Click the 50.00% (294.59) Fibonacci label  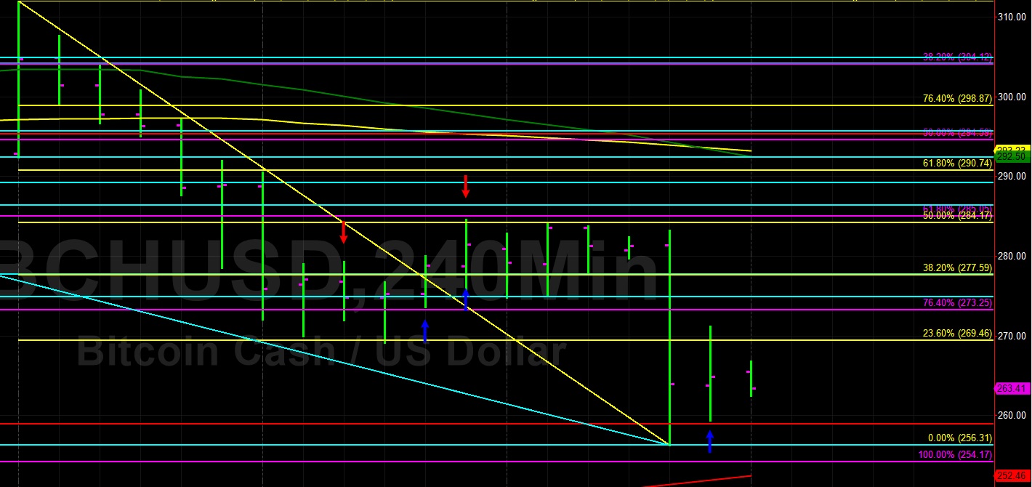coord(957,133)
